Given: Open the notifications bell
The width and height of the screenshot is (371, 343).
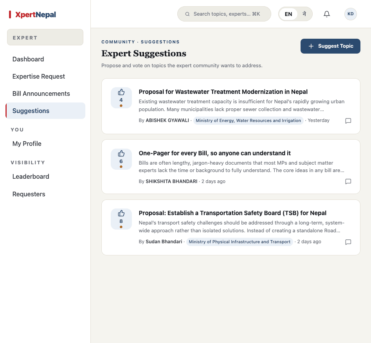Looking at the screenshot, I should tap(327, 14).
